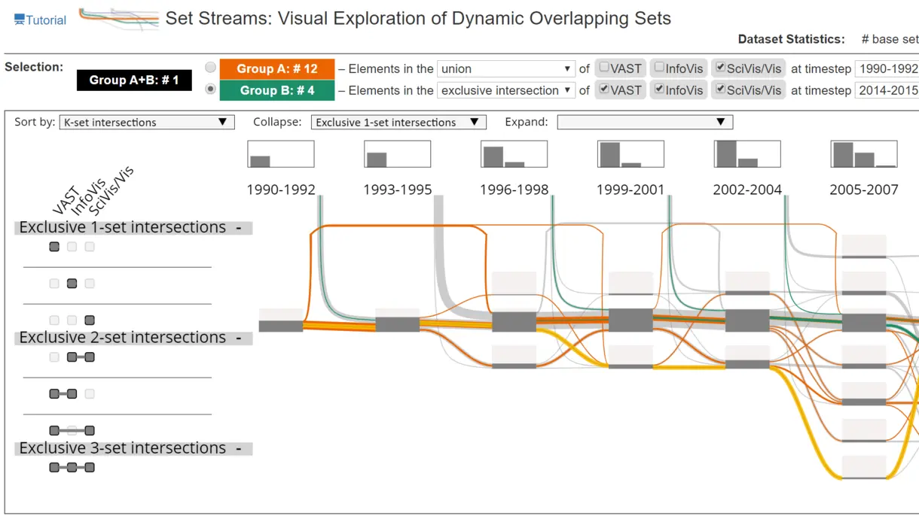Select the Group A radio button
919x516 pixels.
coord(210,68)
